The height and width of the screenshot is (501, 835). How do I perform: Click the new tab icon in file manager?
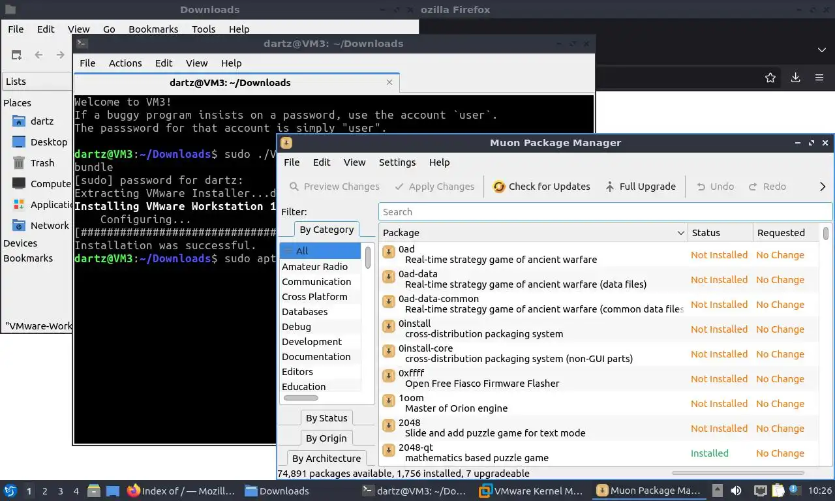click(16, 55)
